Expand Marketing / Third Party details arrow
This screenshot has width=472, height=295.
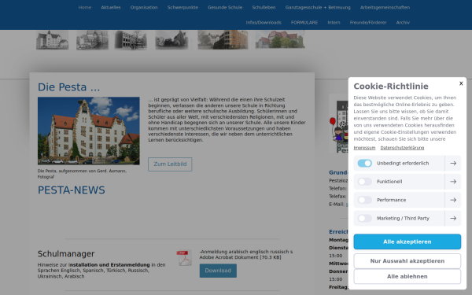(453, 218)
